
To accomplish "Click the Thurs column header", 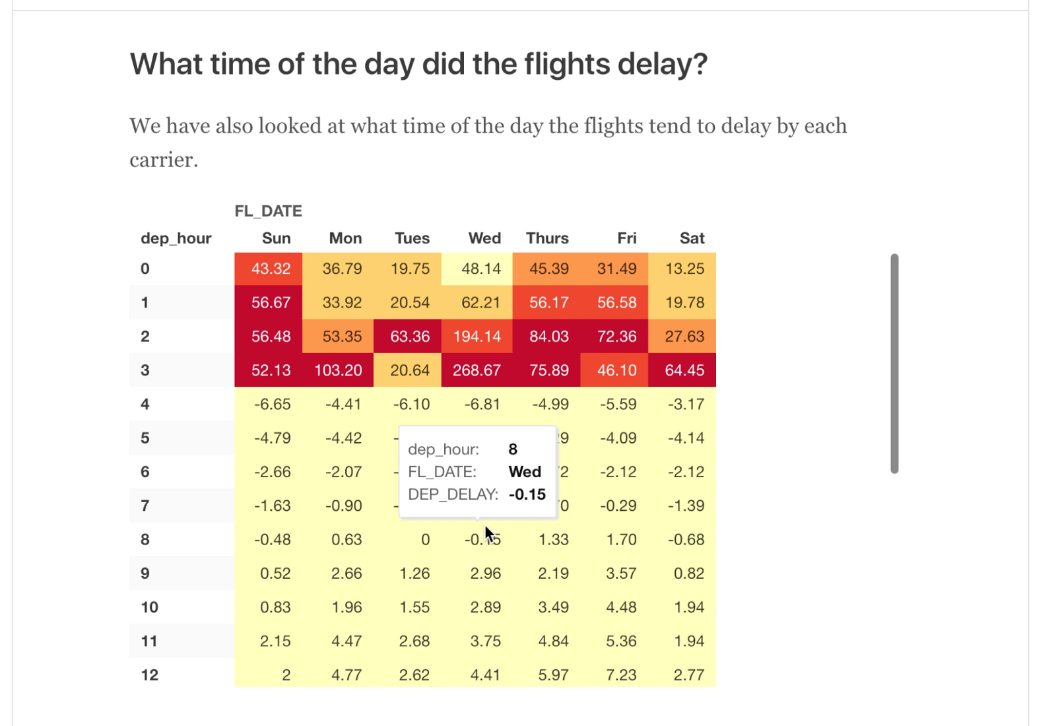I will 547,238.
